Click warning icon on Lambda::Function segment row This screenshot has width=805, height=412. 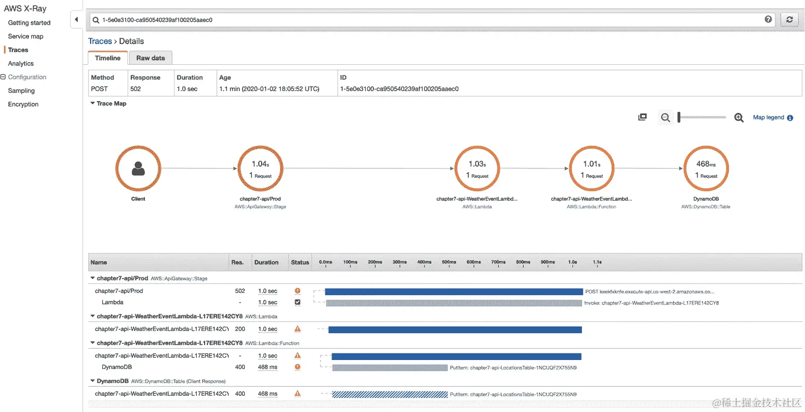click(x=297, y=356)
